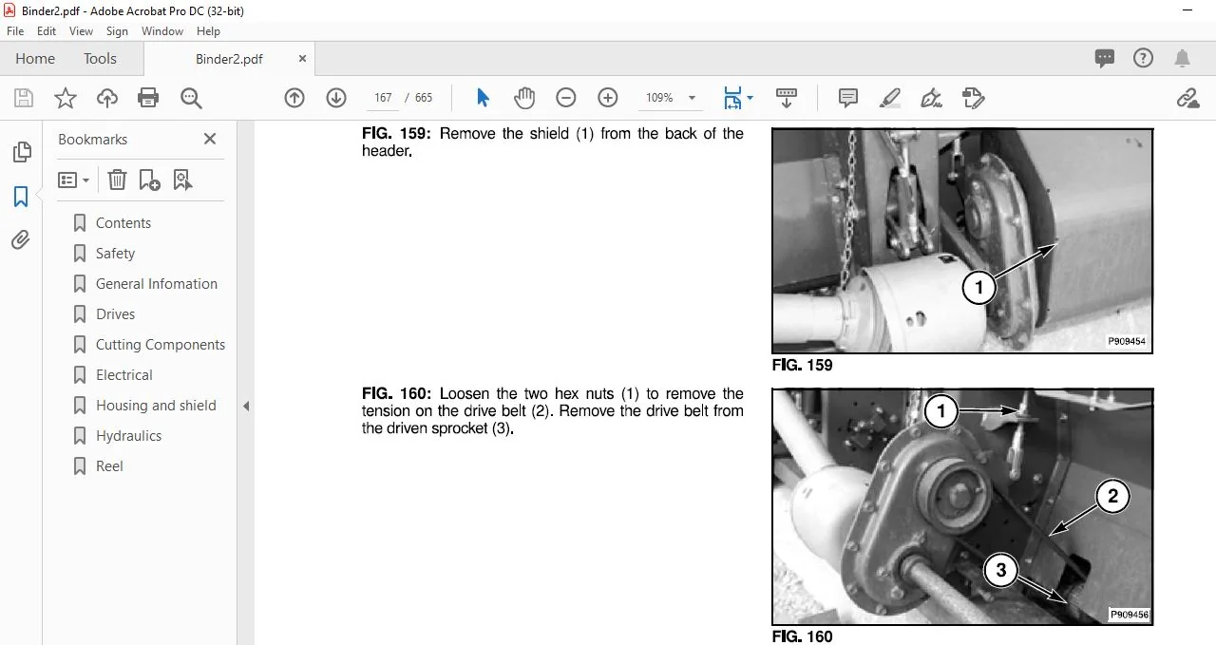
Task: Star this file as favorite
Action: click(x=66, y=98)
